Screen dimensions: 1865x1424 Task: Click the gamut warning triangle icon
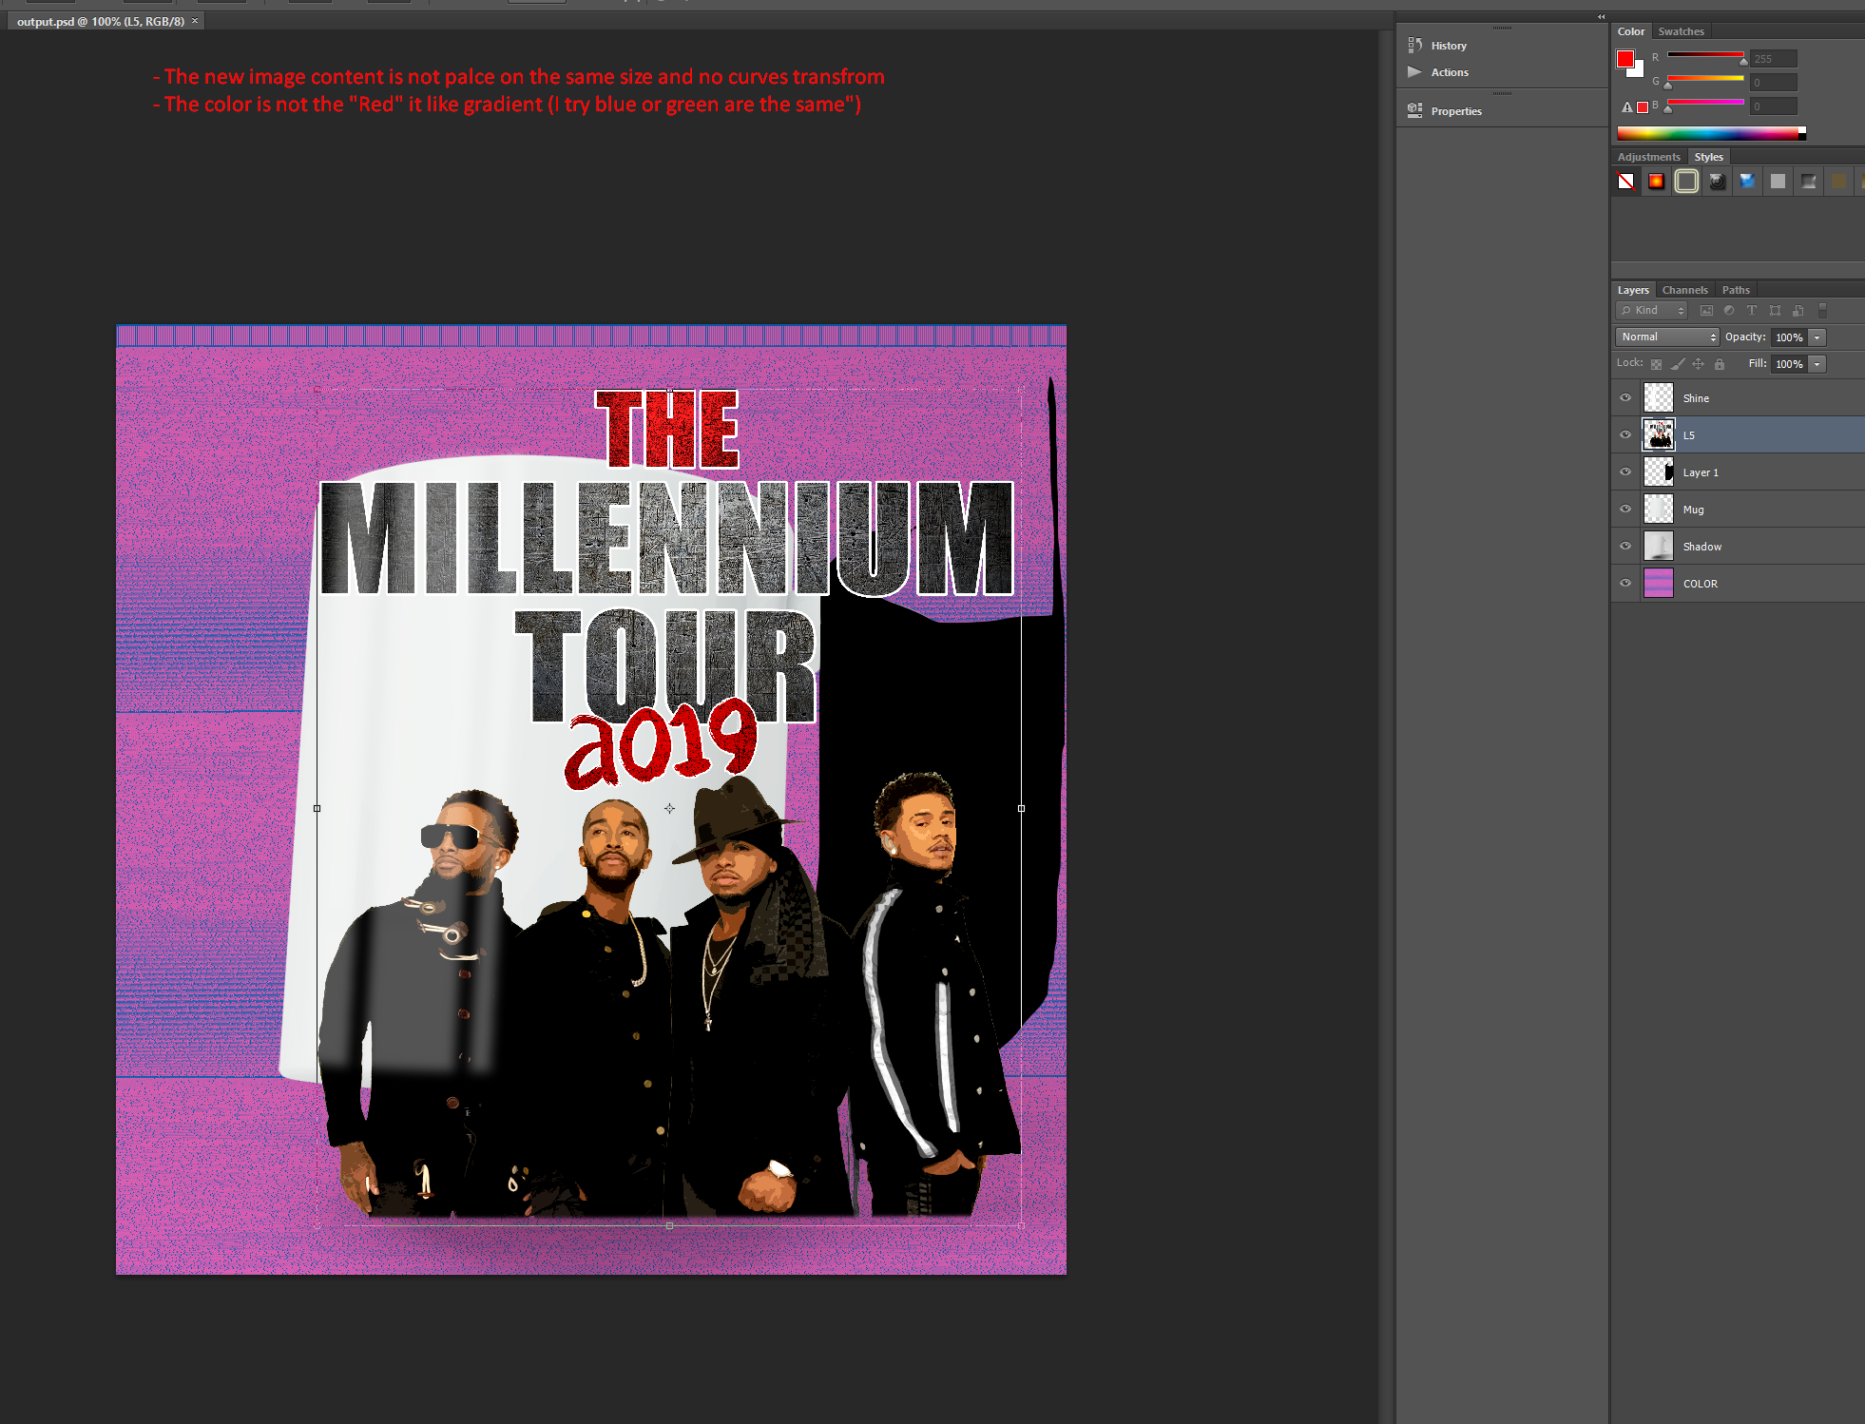click(1627, 107)
